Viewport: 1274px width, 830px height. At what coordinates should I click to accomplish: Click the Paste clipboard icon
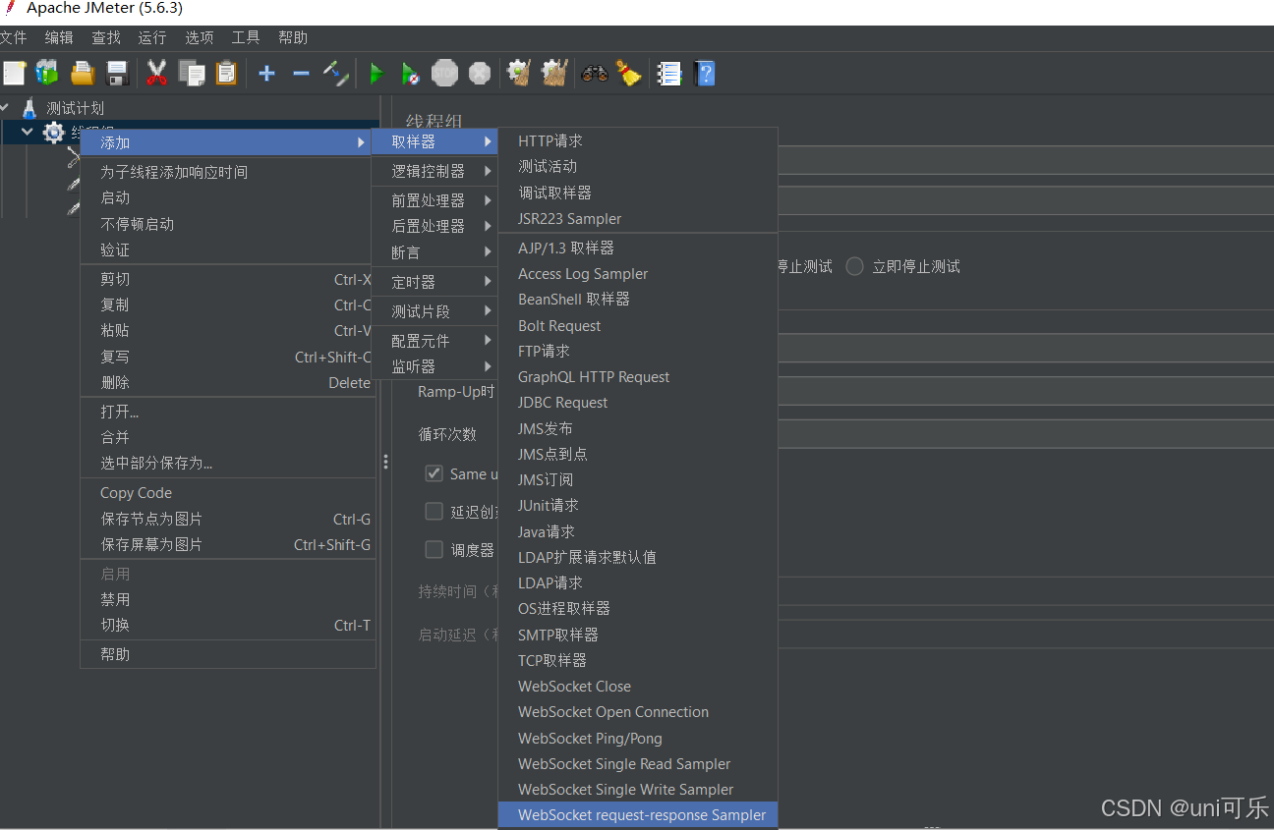226,73
